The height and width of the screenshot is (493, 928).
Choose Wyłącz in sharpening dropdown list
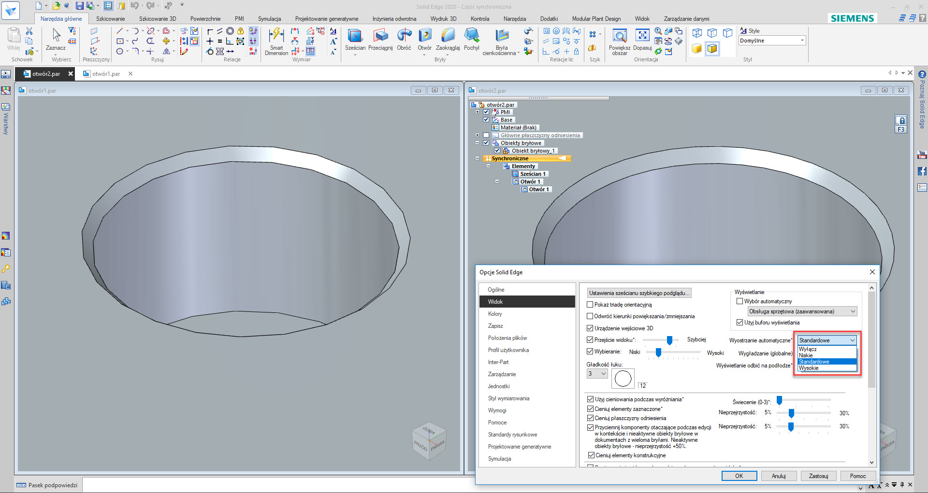pos(827,349)
